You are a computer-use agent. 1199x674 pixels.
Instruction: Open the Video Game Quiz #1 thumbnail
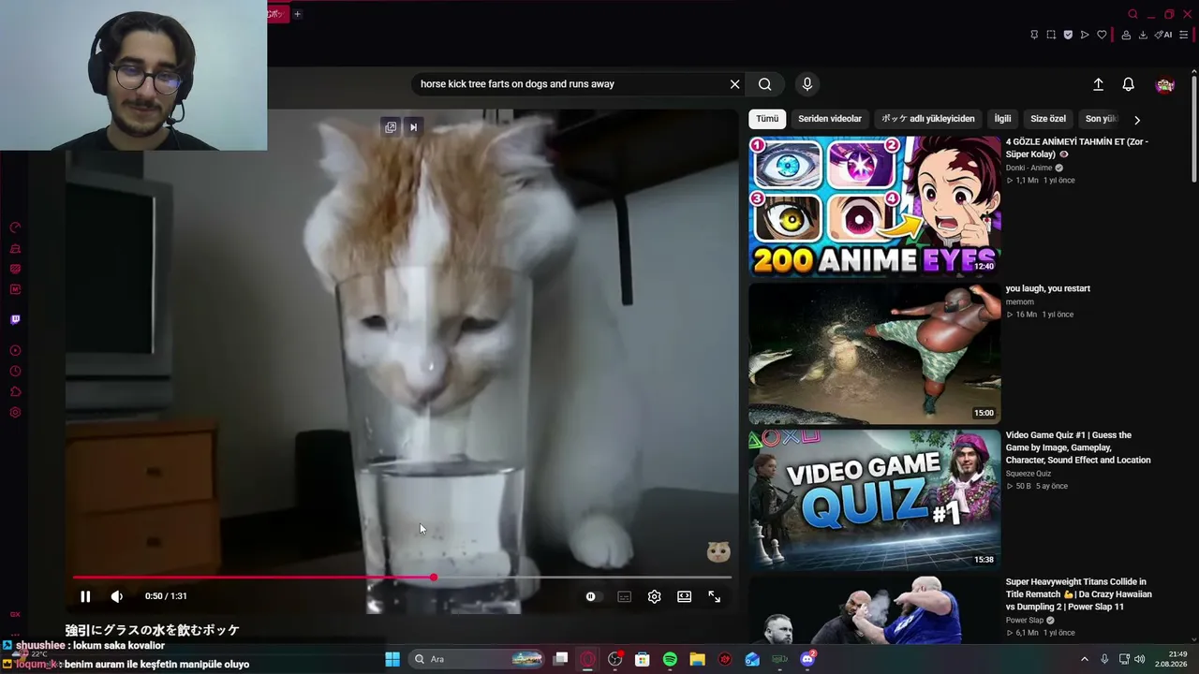874,501
